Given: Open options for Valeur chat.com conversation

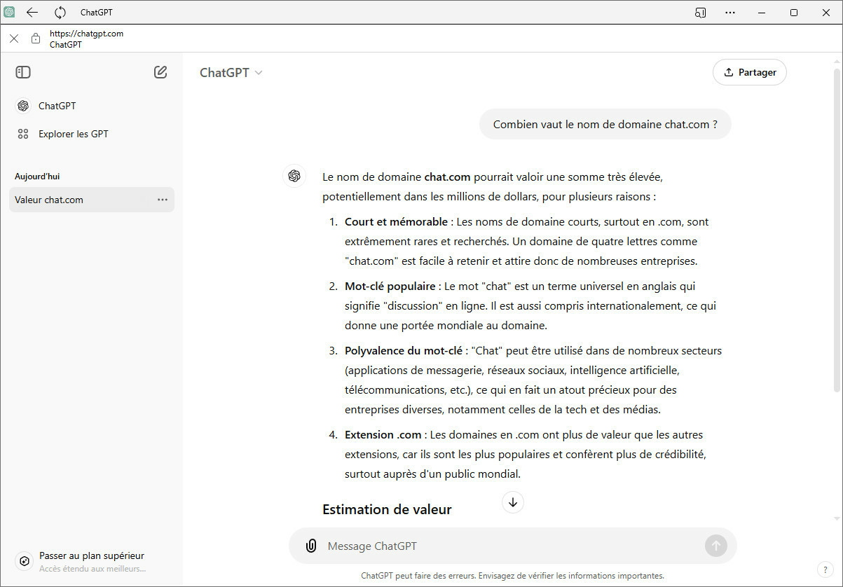Looking at the screenshot, I should click(163, 200).
